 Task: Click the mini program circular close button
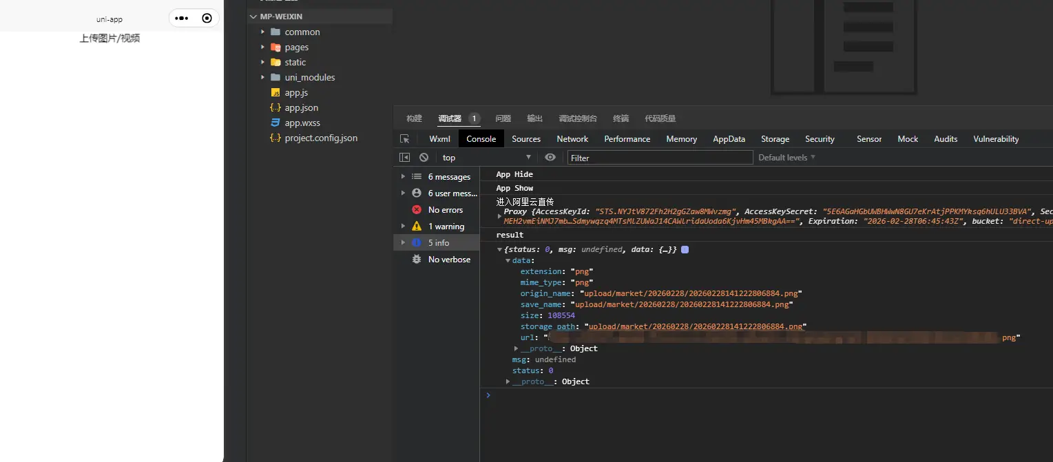point(207,19)
